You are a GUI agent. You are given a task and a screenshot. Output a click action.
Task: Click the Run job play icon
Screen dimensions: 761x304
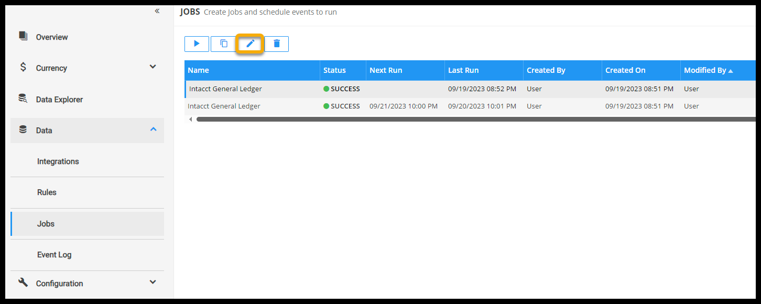tap(197, 44)
